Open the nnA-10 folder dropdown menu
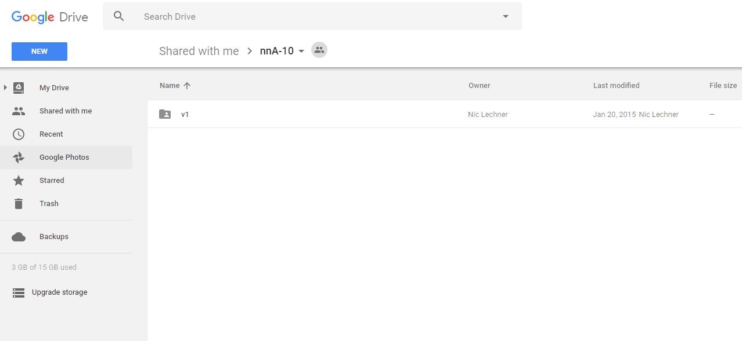The height and width of the screenshot is (341, 742). click(301, 51)
